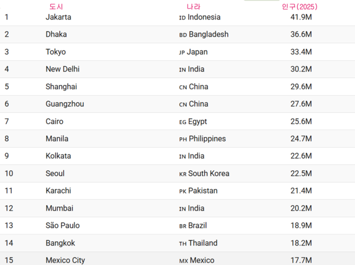Screen dimensions: 355x265
Task: Open the Jakarta city entry
Action: click(x=58, y=17)
